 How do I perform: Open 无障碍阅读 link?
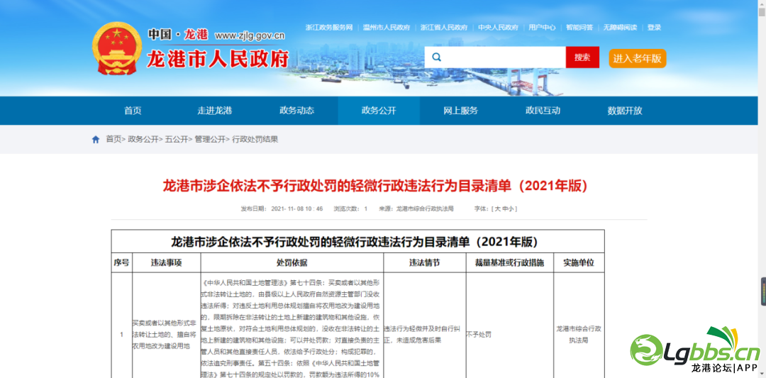[620, 28]
